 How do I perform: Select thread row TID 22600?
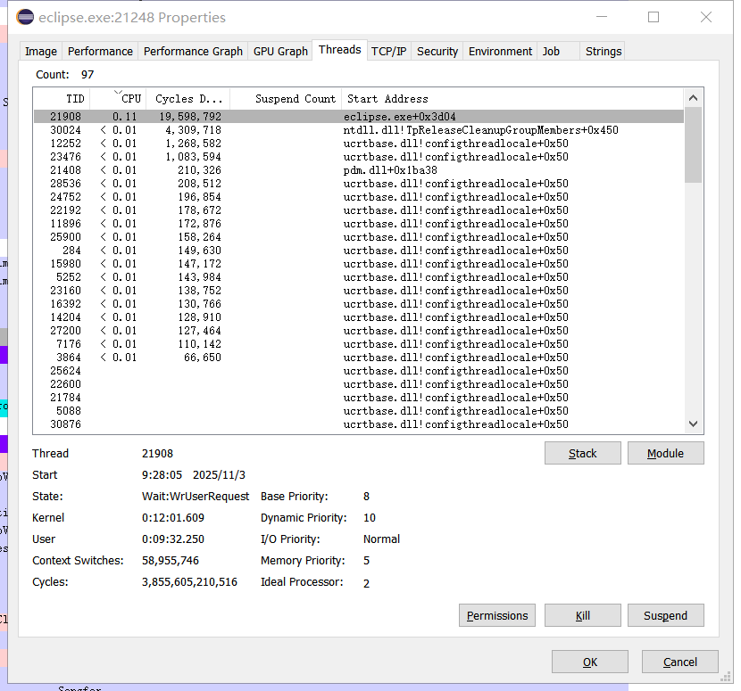click(x=359, y=383)
